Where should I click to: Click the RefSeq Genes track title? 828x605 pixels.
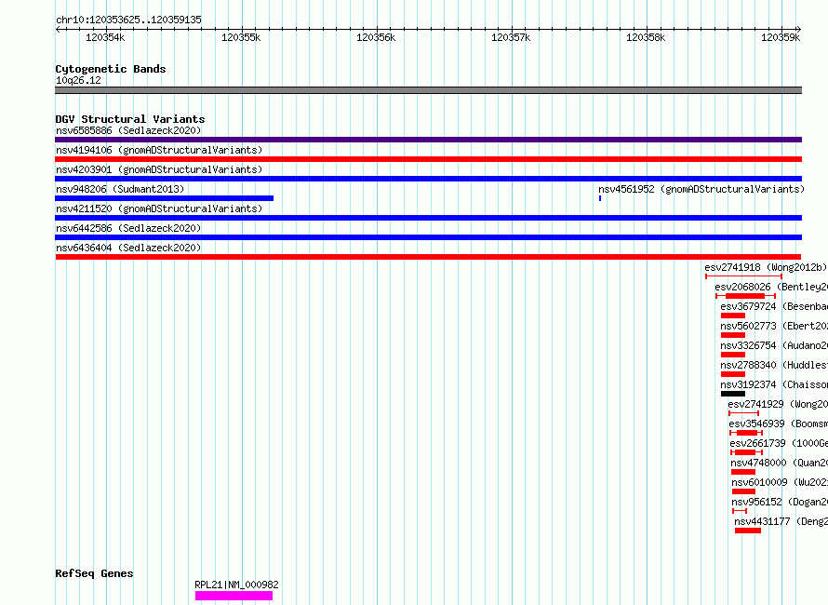click(x=94, y=574)
